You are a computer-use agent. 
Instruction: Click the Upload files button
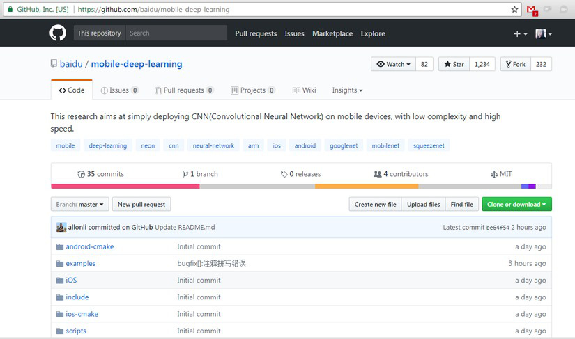coord(424,204)
